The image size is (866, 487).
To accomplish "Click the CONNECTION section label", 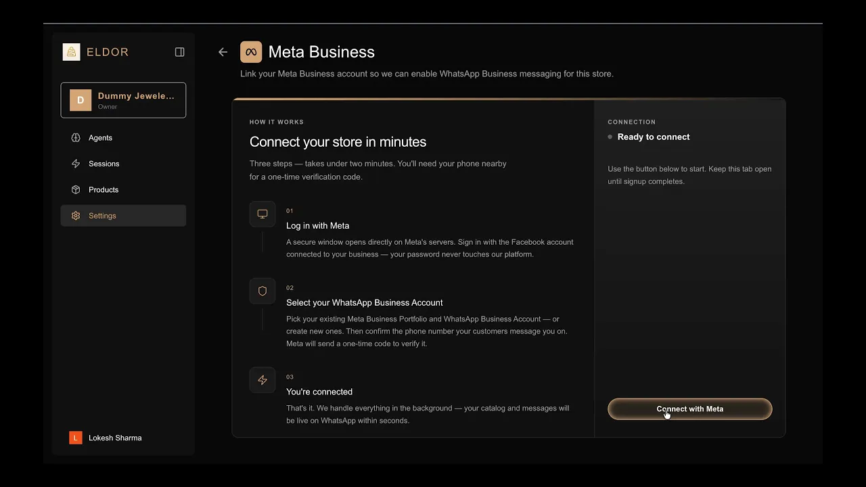I will point(632,122).
